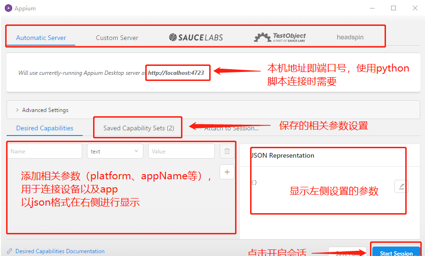Add a new capability with plus icon
This screenshot has height=256, width=425.
(x=227, y=172)
